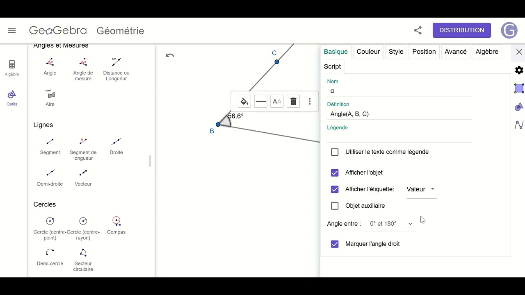The width and height of the screenshot is (525, 295).
Task: Open the Script tab
Action: [332, 66]
